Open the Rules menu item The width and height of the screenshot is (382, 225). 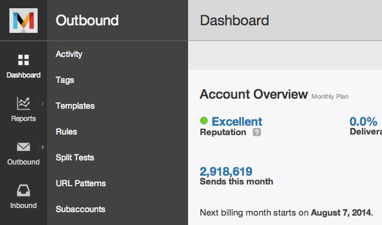click(x=66, y=132)
